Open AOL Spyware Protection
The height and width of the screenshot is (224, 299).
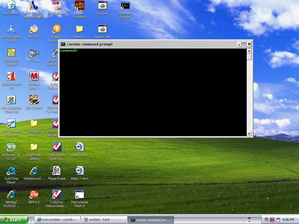pyautogui.click(x=11, y=124)
